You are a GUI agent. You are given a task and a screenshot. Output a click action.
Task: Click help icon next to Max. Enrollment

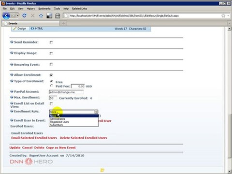pos(12,97)
